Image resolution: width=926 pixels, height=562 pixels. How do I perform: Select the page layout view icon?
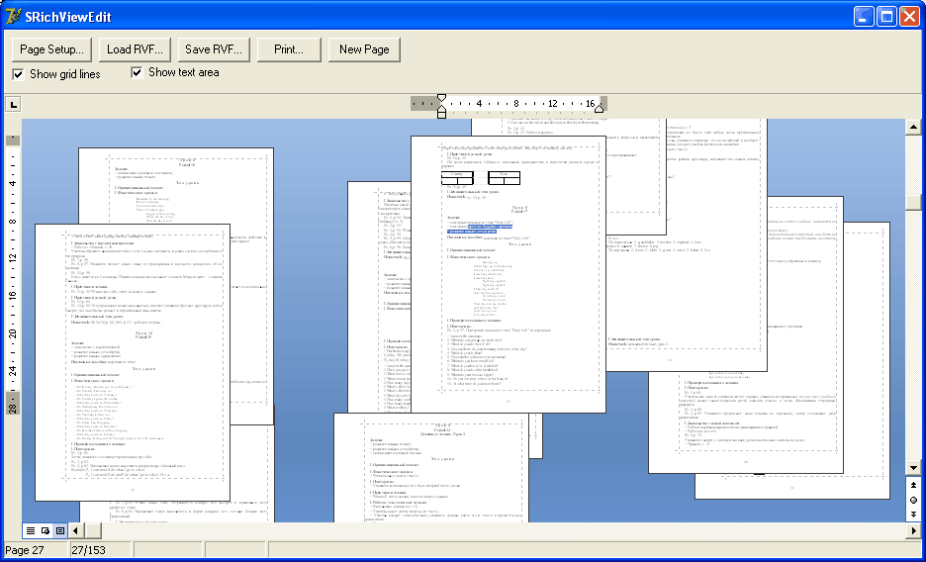tap(60, 531)
